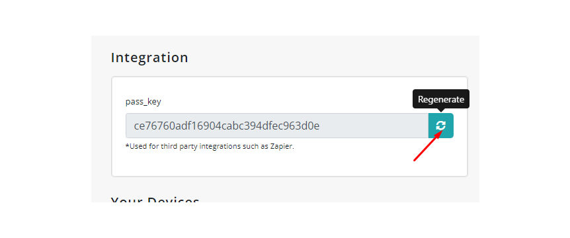Click the pass_key field label
The image size is (570, 238).
coord(143,102)
